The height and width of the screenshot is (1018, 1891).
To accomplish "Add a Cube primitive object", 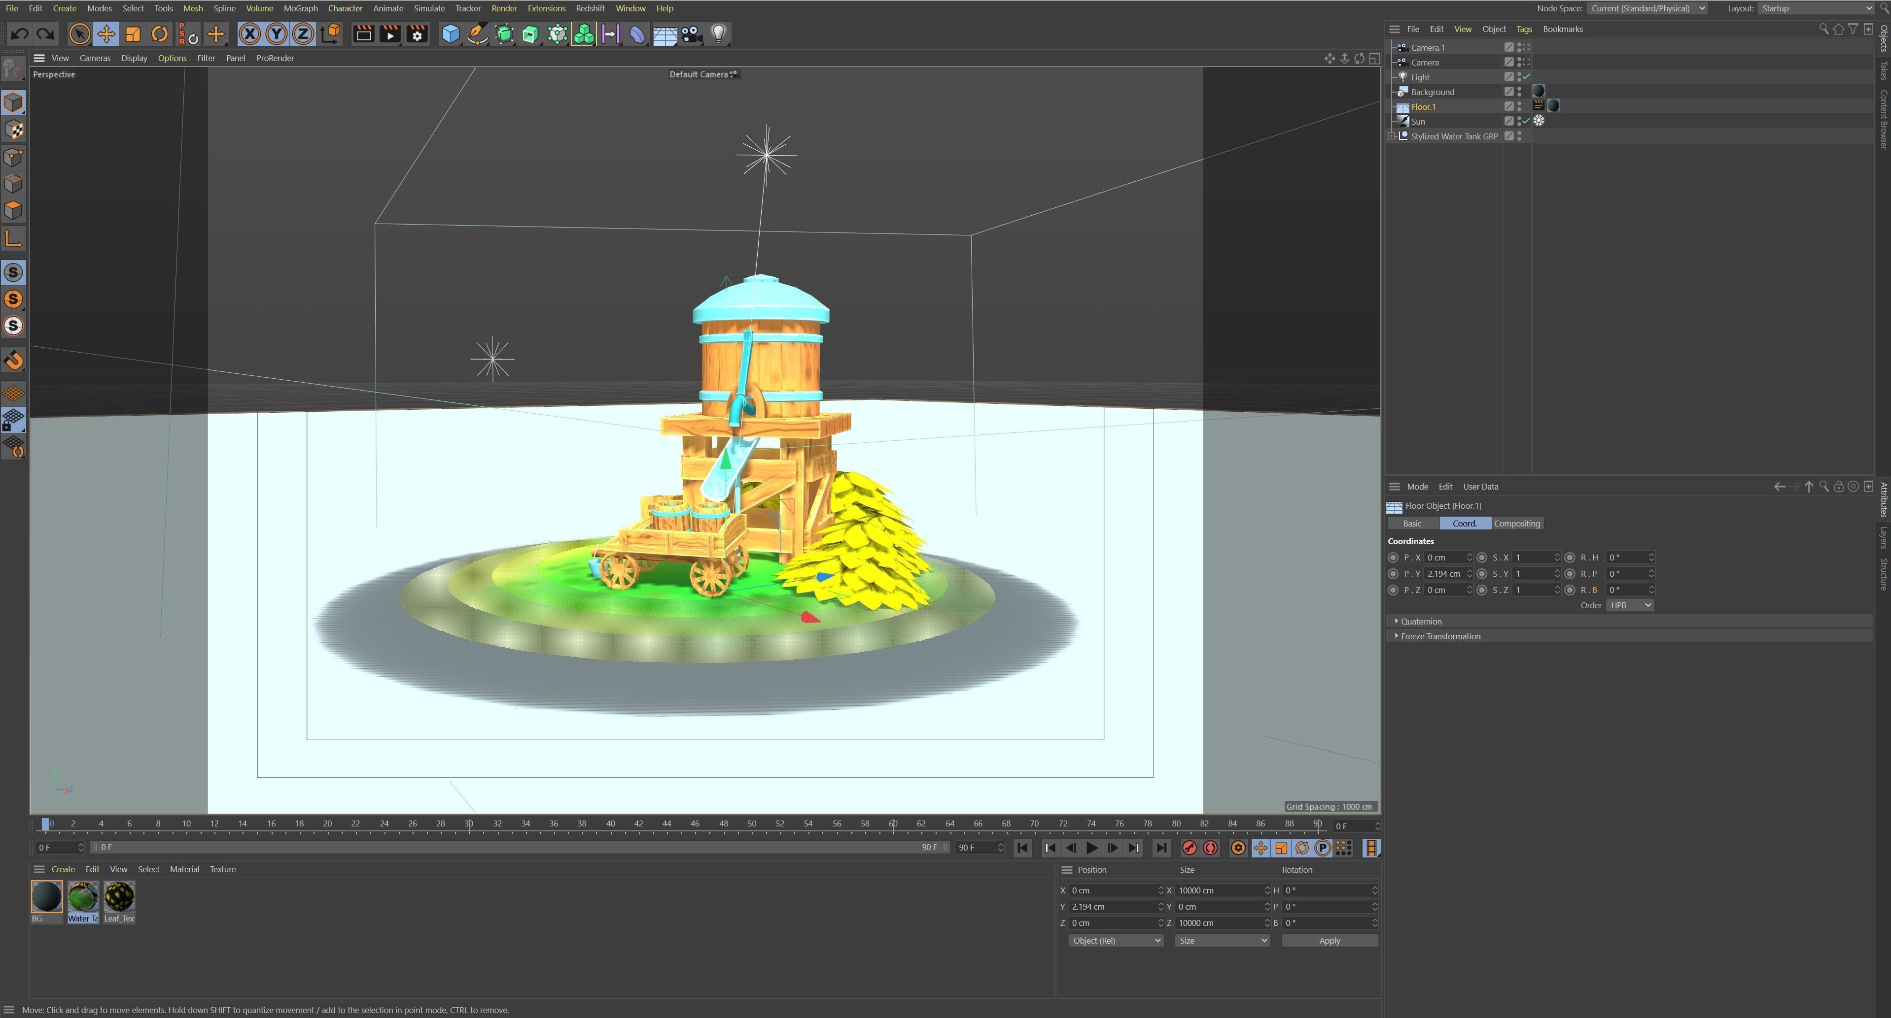I will (x=451, y=34).
